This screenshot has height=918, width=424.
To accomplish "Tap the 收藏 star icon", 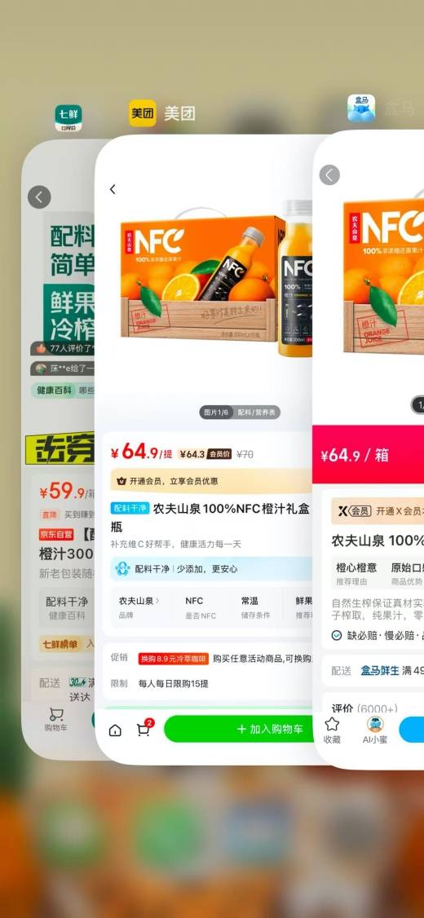I will pyautogui.click(x=332, y=730).
